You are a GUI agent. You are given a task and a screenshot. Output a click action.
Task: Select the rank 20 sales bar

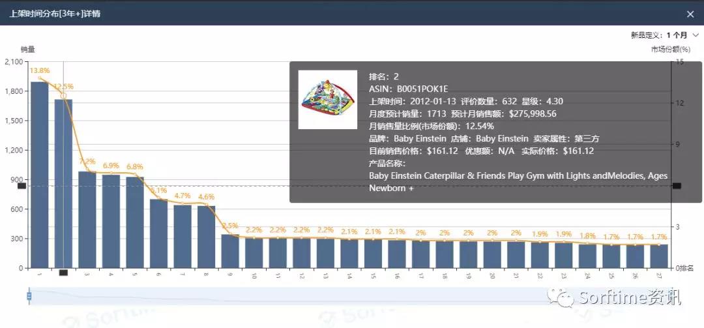(492, 254)
